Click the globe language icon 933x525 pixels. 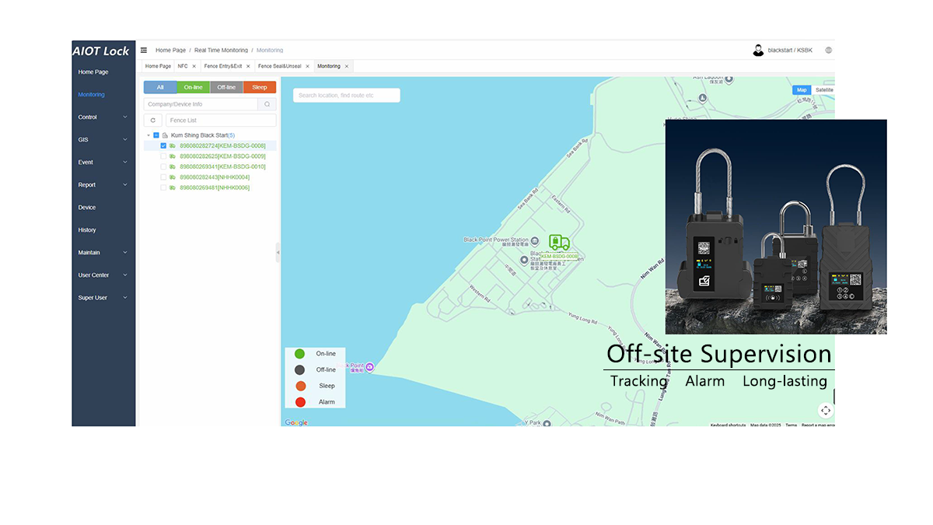point(828,50)
